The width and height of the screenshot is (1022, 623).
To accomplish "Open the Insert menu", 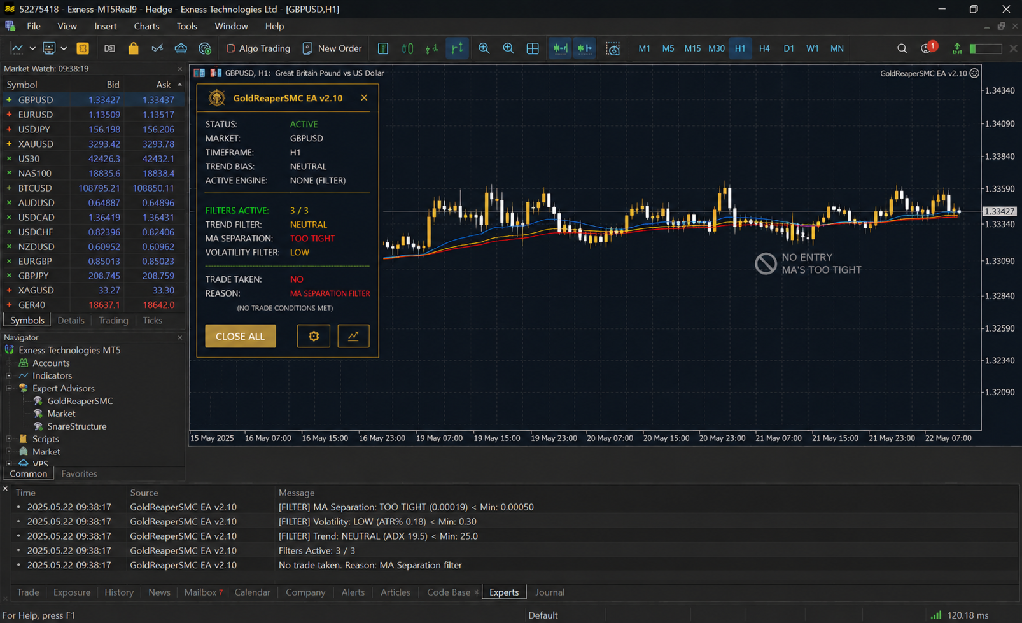I will point(106,26).
